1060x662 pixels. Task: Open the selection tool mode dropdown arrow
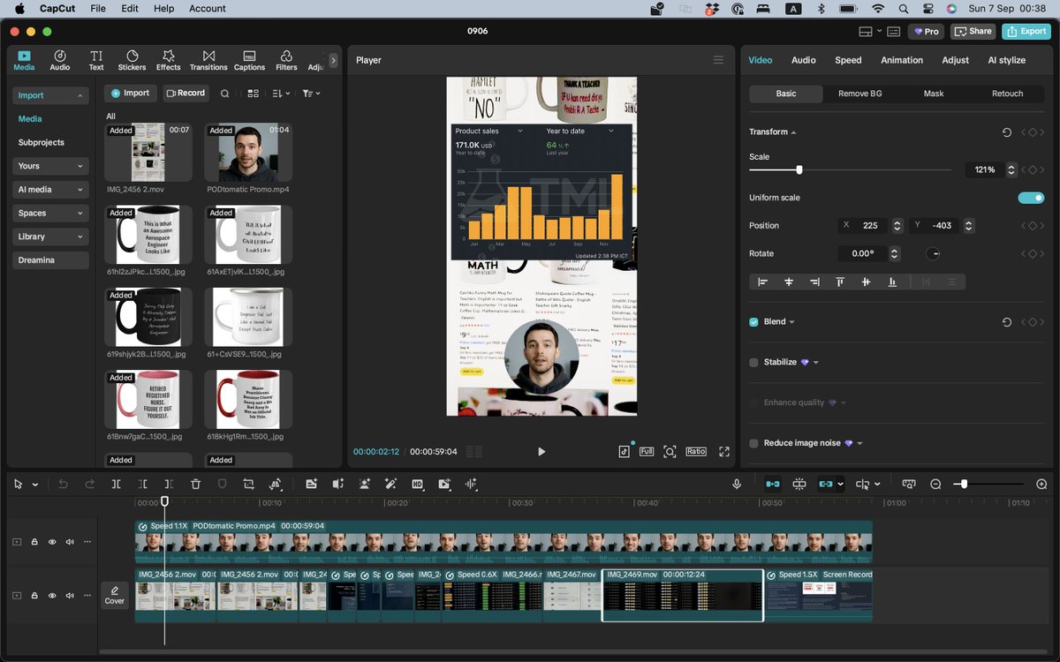35,485
